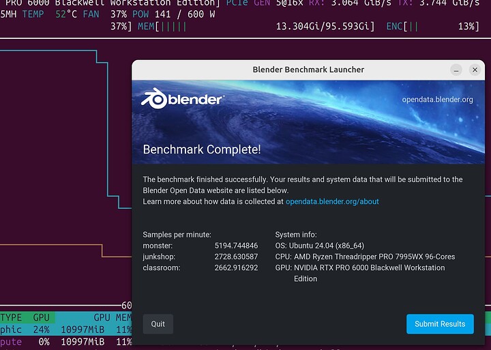Screen dimensions: 491x350
Task: Click the FAN 37% reading in terminal
Action: (106, 14)
